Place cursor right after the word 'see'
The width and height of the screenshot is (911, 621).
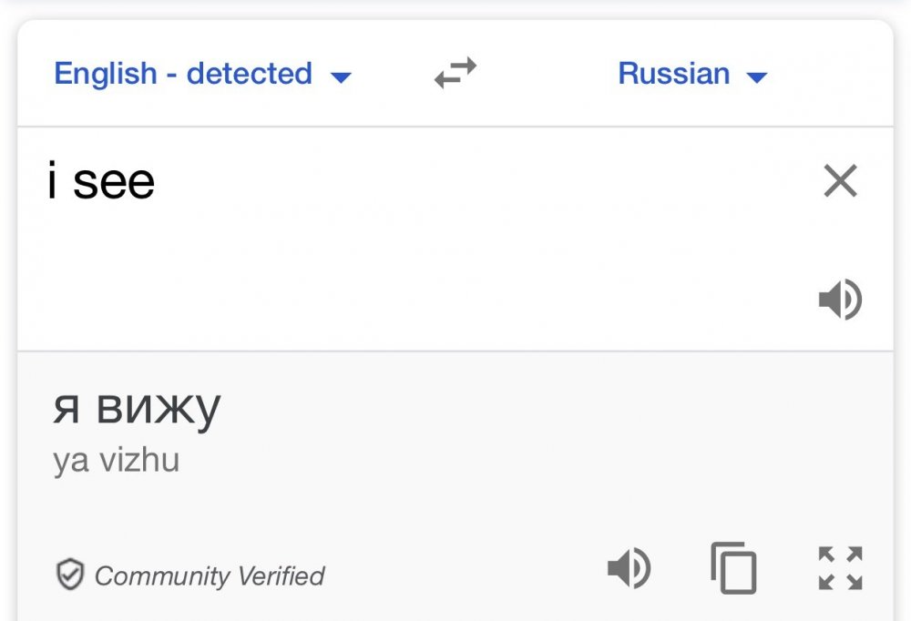point(158,182)
